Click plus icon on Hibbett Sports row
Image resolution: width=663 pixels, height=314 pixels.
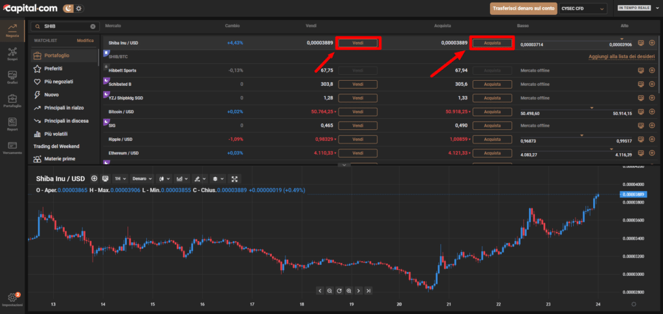tap(651, 70)
